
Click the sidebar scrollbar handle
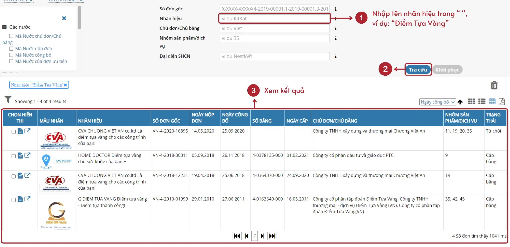click(79, 18)
